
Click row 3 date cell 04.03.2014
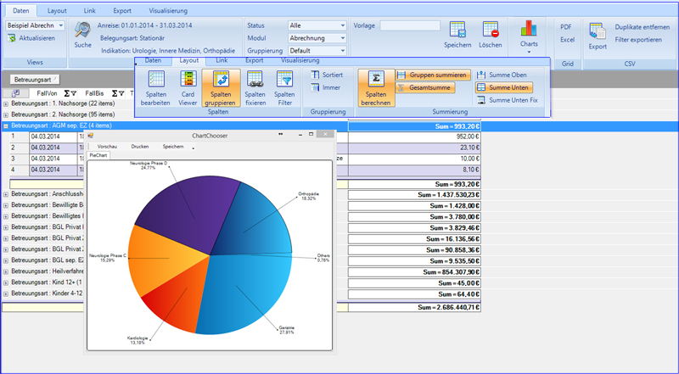click(53, 159)
